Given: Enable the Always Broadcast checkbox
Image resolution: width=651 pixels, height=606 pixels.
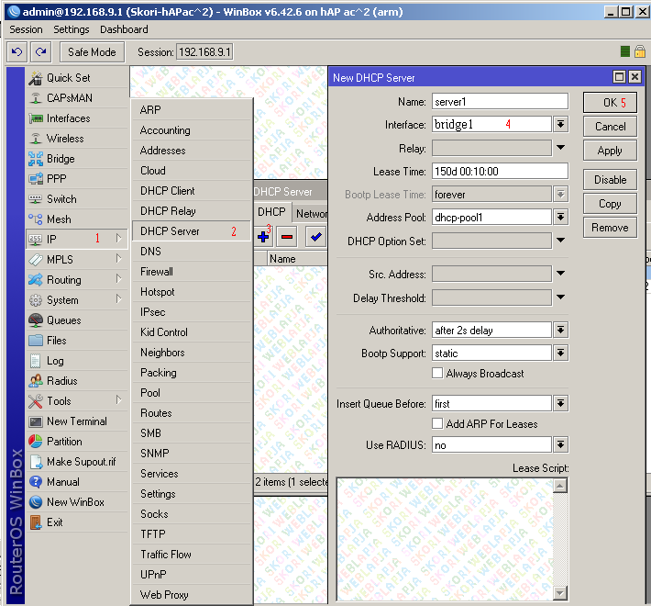Looking at the screenshot, I should [x=437, y=374].
